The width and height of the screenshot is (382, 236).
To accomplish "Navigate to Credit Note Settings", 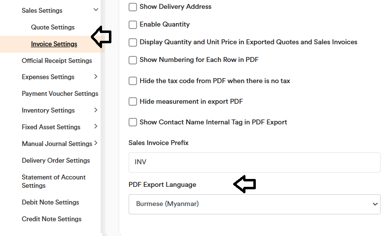I will tap(51, 219).
